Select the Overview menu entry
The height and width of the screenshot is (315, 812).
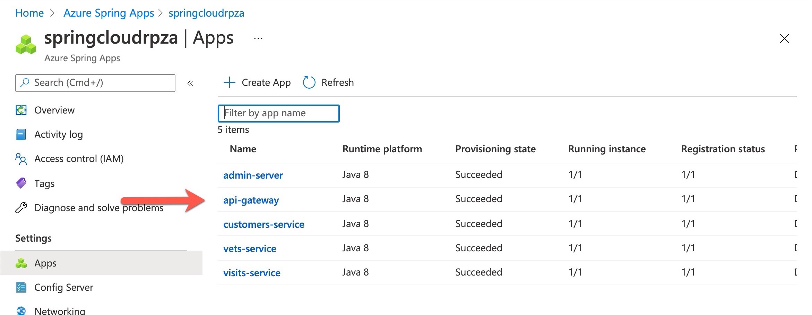click(54, 110)
